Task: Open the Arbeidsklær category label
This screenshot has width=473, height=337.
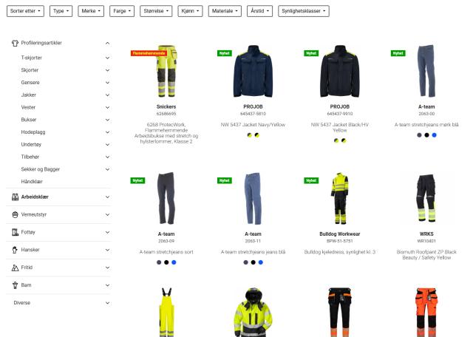Action: click(35, 197)
